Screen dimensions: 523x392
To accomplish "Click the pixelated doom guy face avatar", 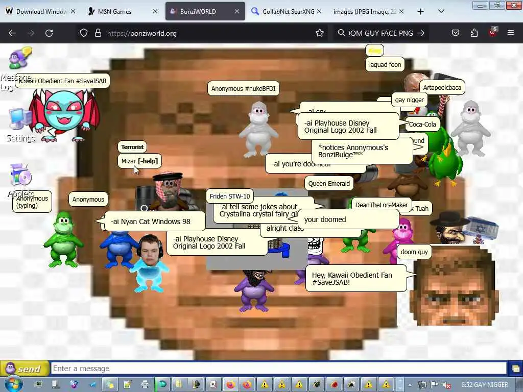I will [x=454, y=285].
